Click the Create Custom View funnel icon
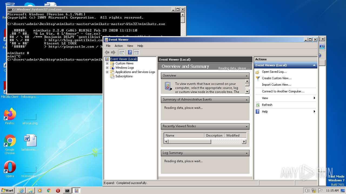The height and width of the screenshot is (194, 346). tap(258, 78)
